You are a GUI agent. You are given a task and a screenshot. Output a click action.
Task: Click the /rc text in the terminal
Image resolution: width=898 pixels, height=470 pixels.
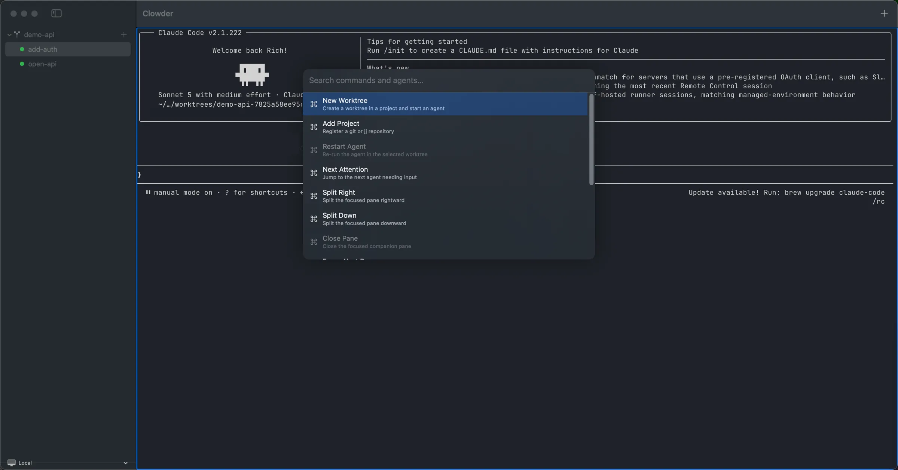click(x=879, y=201)
